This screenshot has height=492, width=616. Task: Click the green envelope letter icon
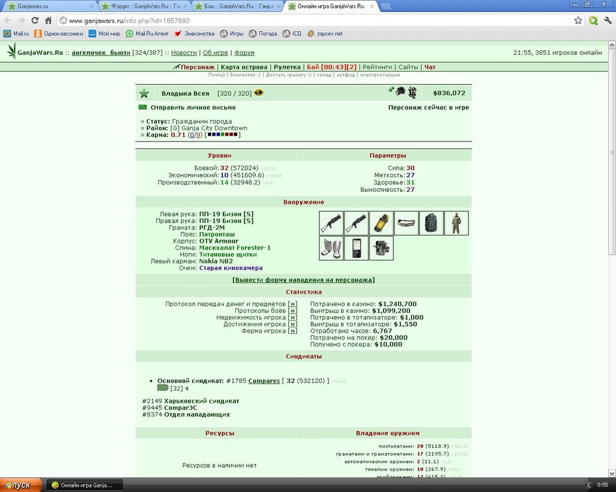click(142, 107)
